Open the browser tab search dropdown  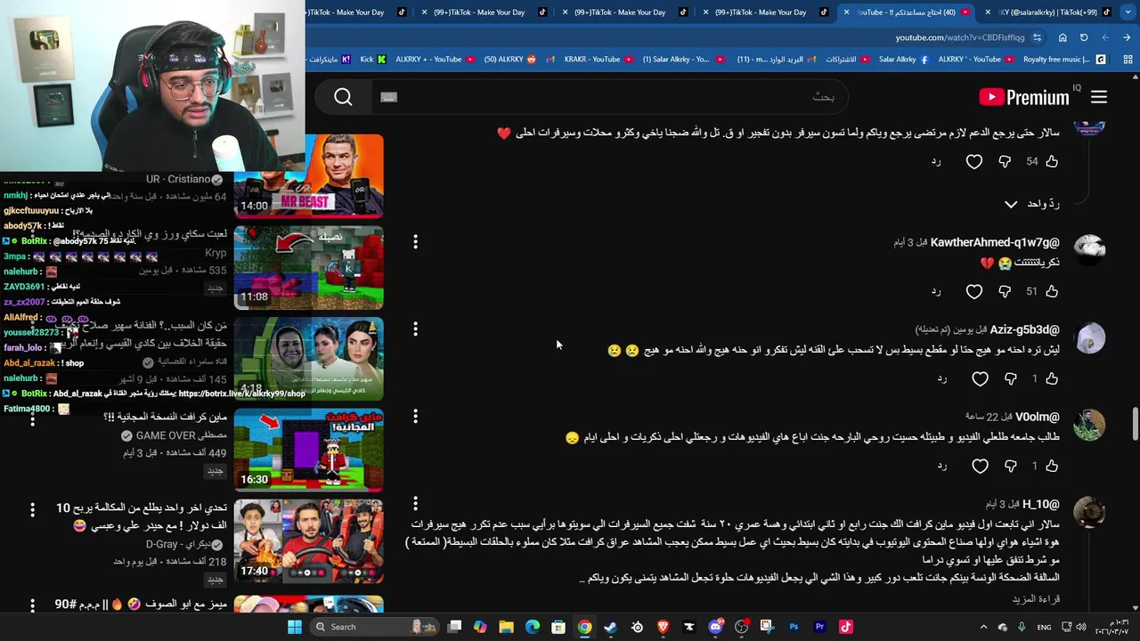pyautogui.click(x=1130, y=12)
